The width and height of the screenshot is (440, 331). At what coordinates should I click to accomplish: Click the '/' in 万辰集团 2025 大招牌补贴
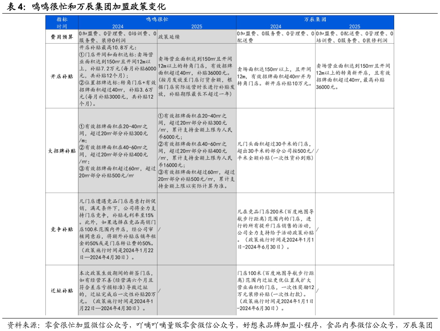317,151
